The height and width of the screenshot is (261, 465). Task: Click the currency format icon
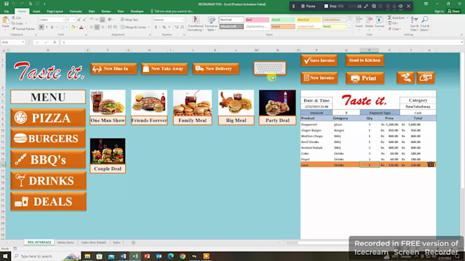pyautogui.click(x=156, y=27)
